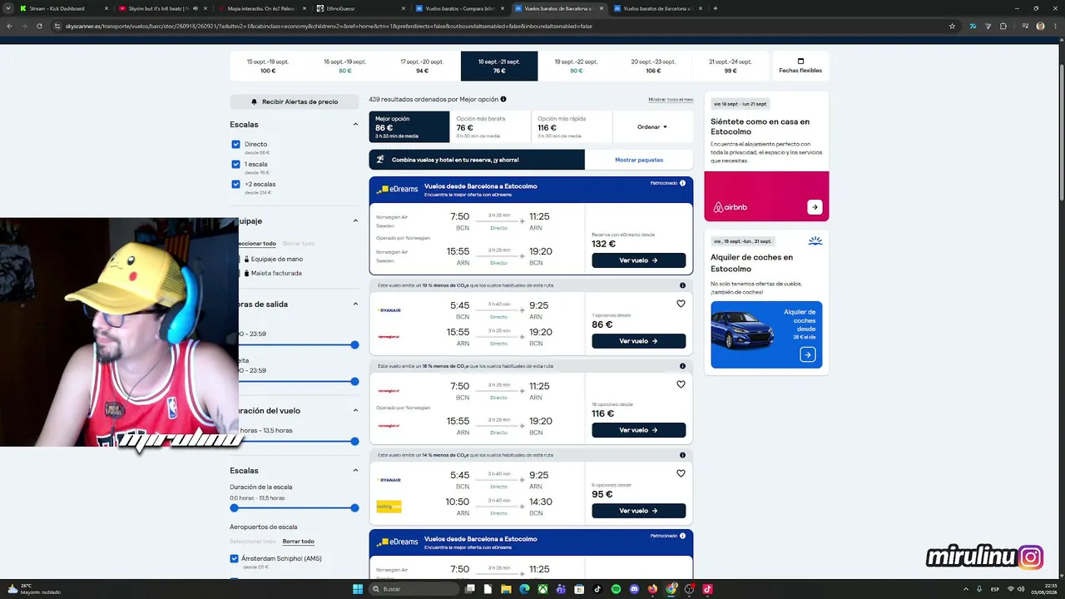Select the 19 sept.–22 sept. date tab at 90 €
Viewport: 1065px width, 599px height.
click(x=576, y=66)
